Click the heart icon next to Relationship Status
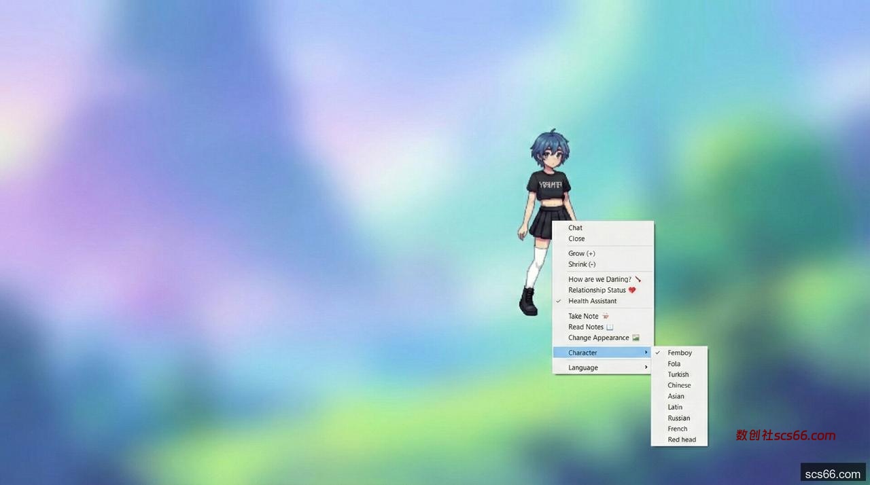This screenshot has width=870, height=485. tap(632, 290)
